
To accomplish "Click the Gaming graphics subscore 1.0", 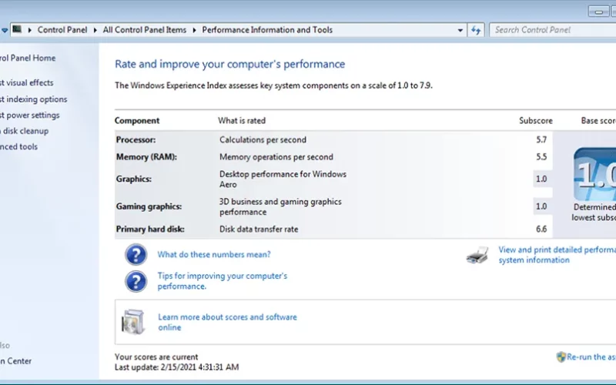I will (541, 206).
